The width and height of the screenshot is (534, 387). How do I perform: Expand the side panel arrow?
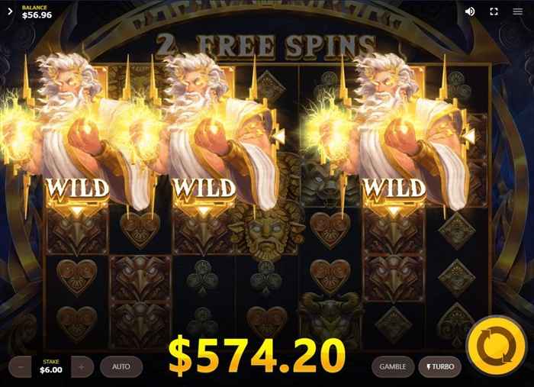[10, 11]
